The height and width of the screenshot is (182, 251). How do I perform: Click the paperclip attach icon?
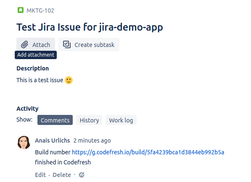(25, 45)
